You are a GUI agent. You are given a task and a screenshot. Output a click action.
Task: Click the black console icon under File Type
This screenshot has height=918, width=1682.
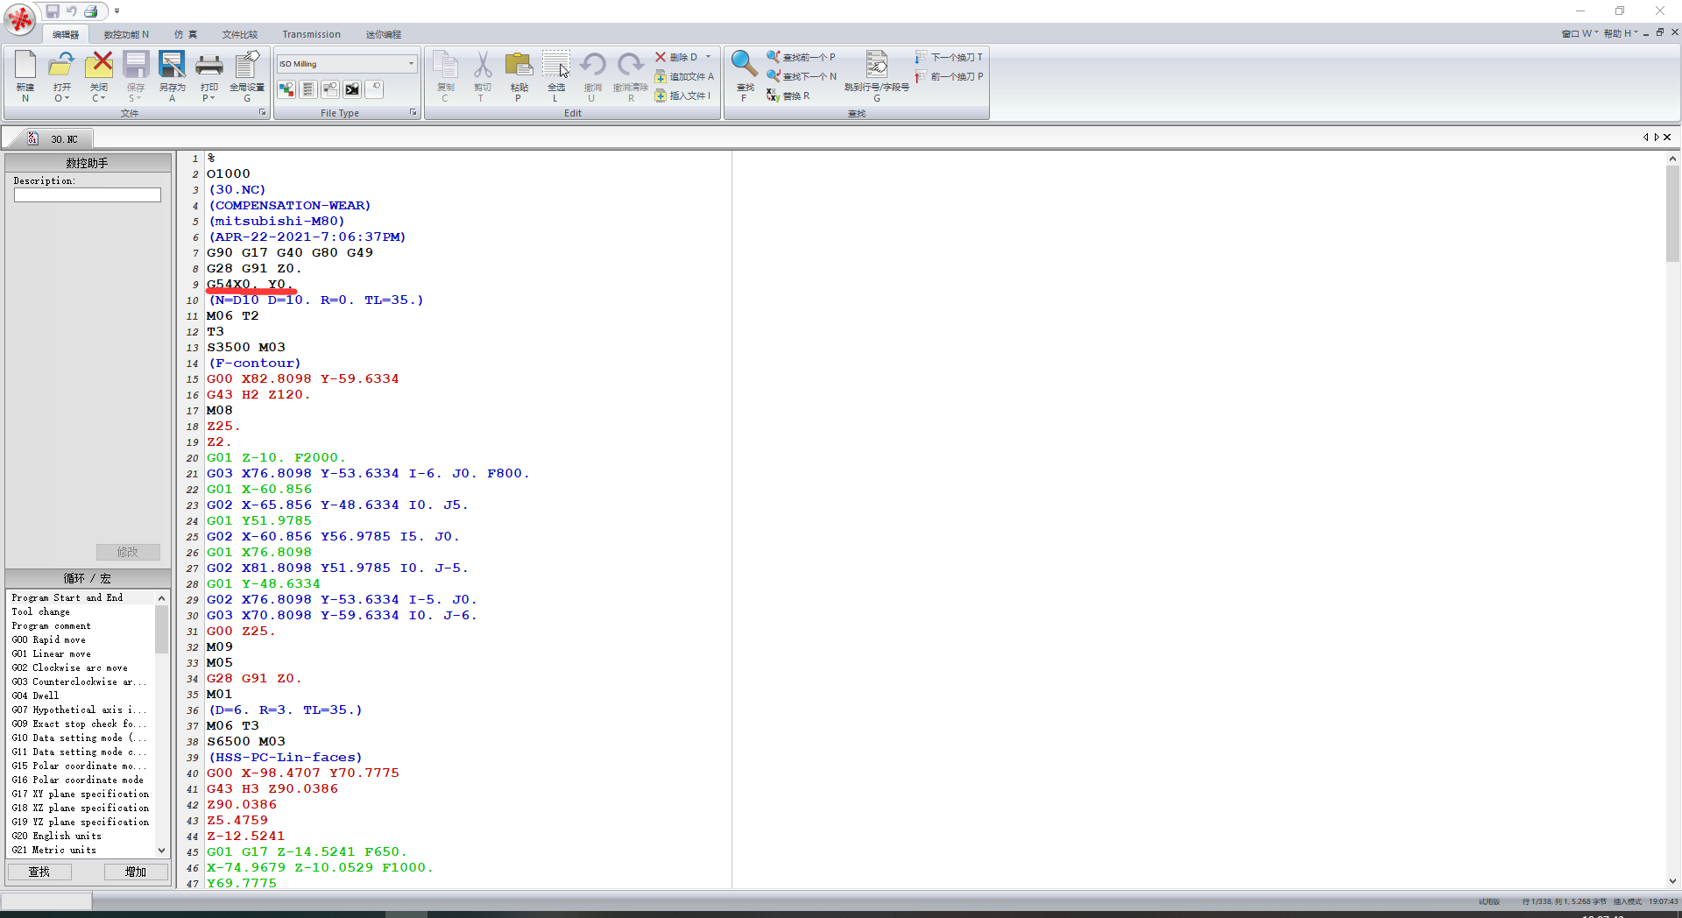352,88
